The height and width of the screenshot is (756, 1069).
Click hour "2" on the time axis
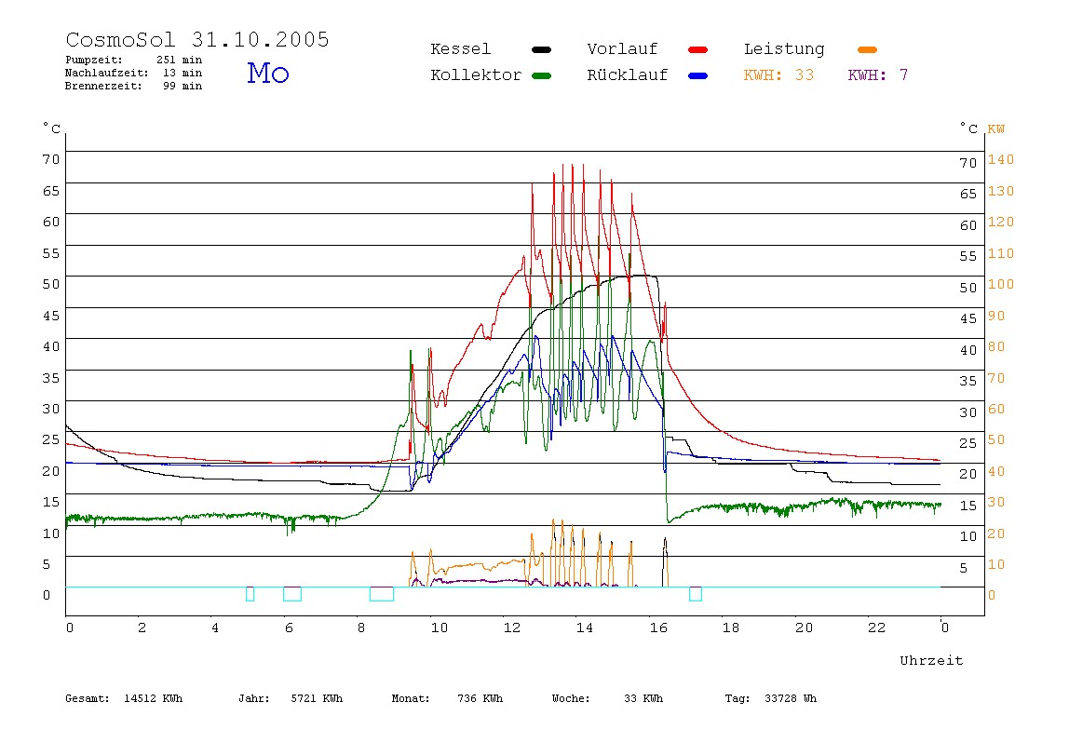click(x=142, y=628)
